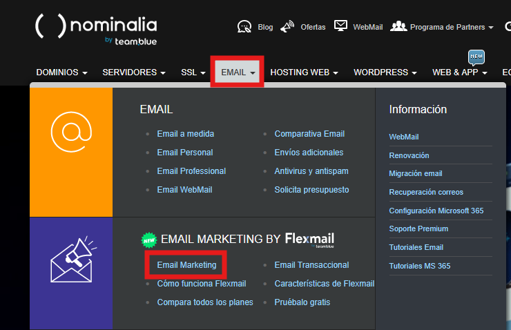Click the EMAIL MARKETING BY heading

[x=221, y=239]
